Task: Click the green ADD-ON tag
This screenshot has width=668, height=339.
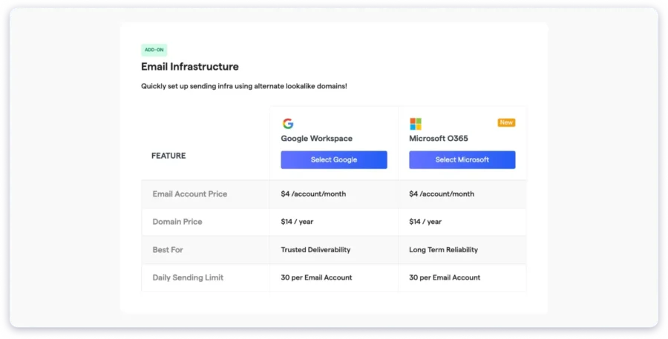Action: (154, 50)
